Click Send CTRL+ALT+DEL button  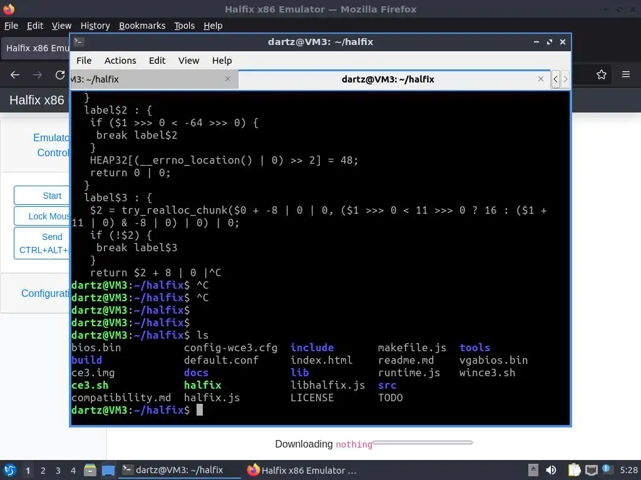pyautogui.click(x=42, y=243)
